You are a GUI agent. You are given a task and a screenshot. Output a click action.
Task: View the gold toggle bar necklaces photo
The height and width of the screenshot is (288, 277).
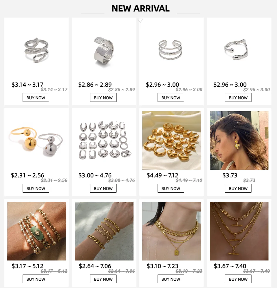[239, 231]
